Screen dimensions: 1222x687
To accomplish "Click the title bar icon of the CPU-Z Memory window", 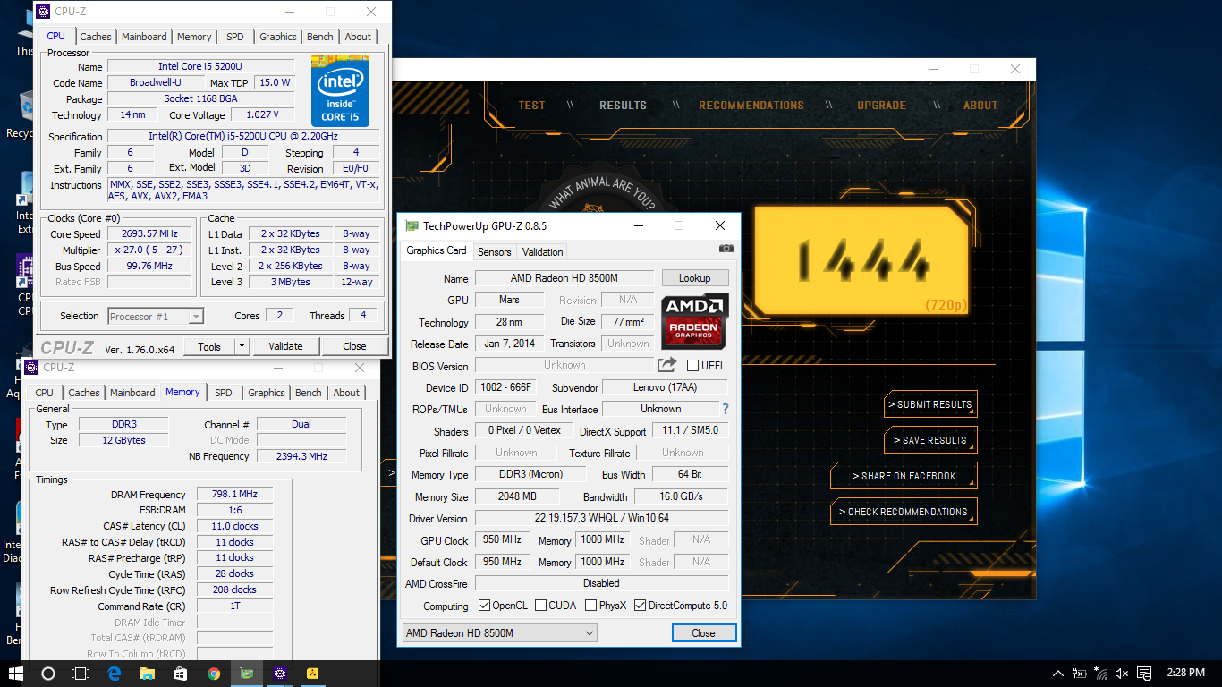I will (x=30, y=367).
